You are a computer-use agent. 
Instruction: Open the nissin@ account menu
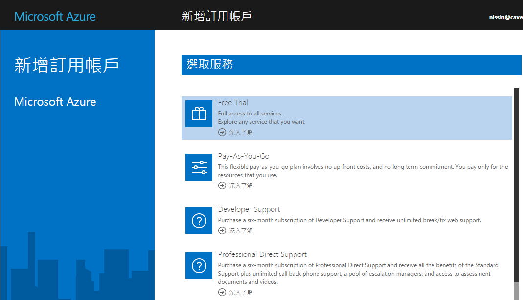(506, 17)
